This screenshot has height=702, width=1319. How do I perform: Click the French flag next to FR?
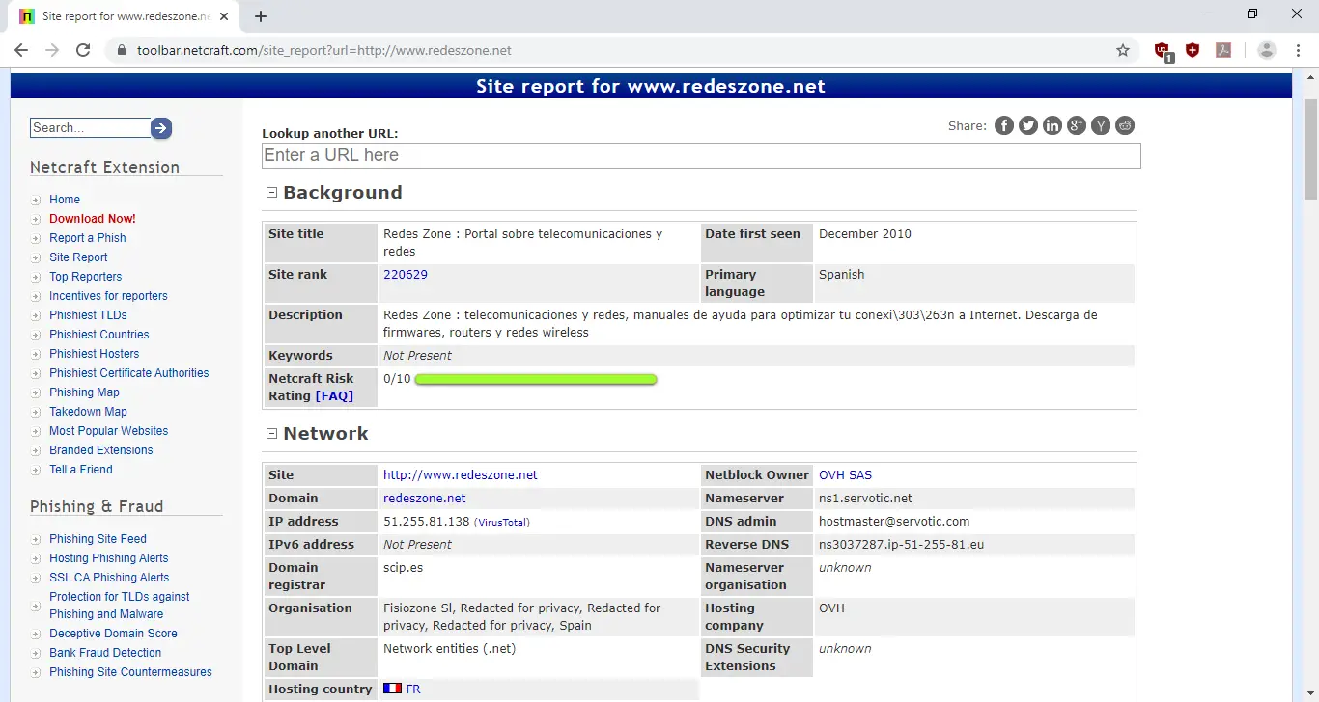coord(392,688)
